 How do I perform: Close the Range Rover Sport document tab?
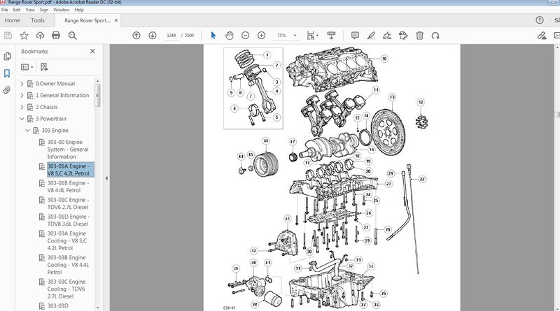click(x=116, y=20)
